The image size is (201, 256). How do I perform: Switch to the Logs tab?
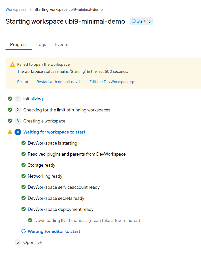[x=41, y=44]
